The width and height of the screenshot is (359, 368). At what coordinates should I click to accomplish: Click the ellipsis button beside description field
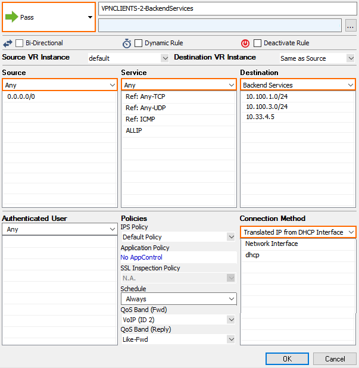(x=351, y=26)
